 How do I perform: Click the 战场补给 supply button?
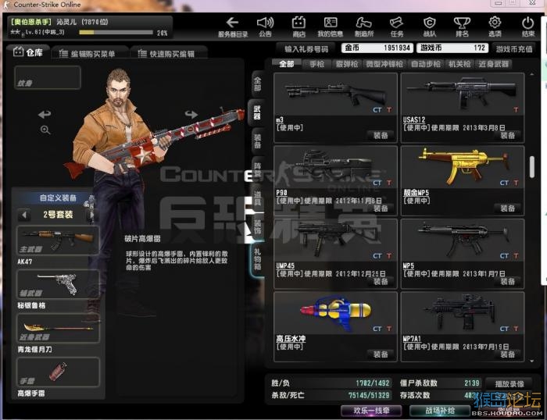(x=439, y=411)
